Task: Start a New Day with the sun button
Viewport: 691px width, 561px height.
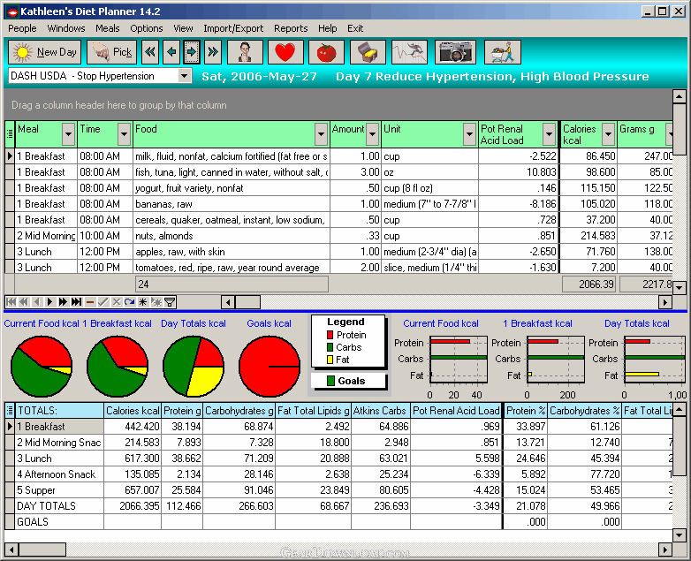Action: (x=44, y=52)
